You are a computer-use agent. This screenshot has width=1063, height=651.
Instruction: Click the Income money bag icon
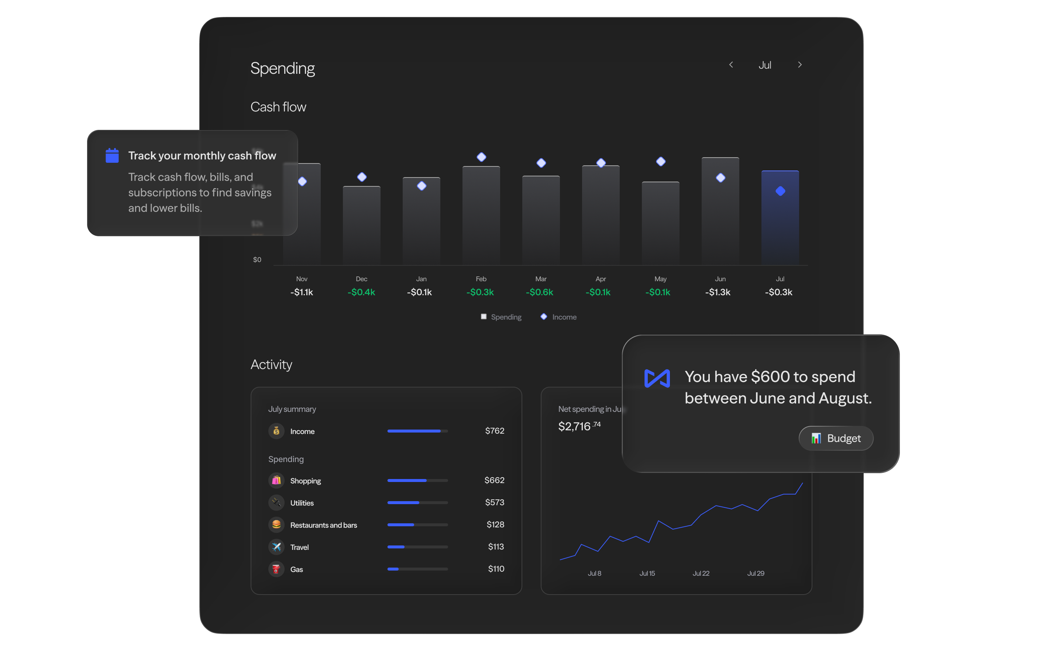click(x=276, y=431)
